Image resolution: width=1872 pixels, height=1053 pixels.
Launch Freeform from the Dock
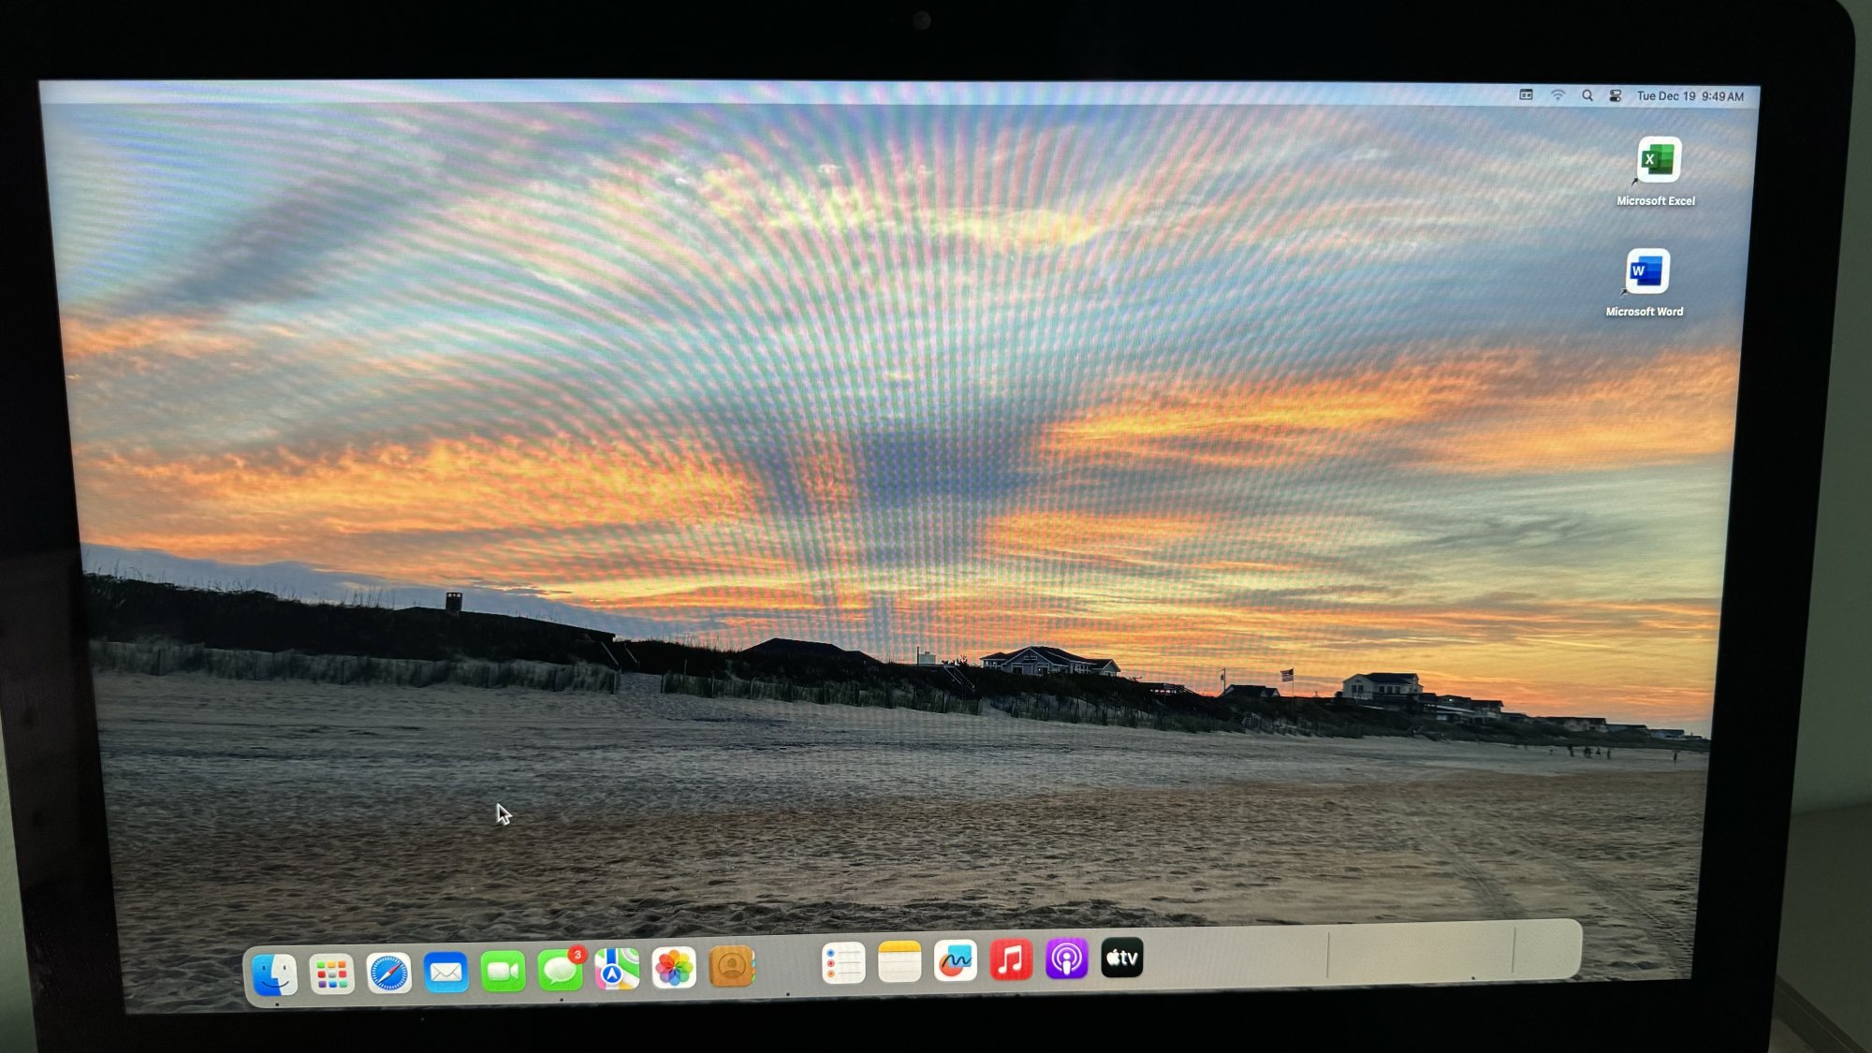coord(955,961)
